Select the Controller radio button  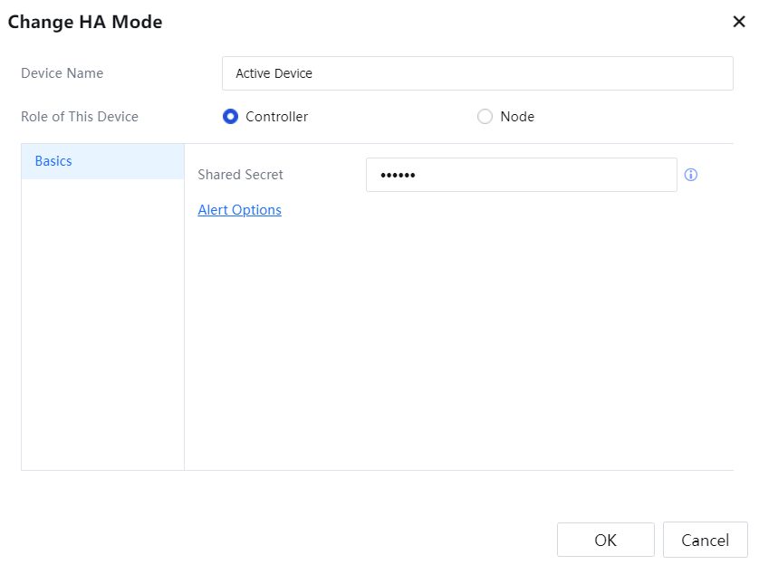[230, 117]
